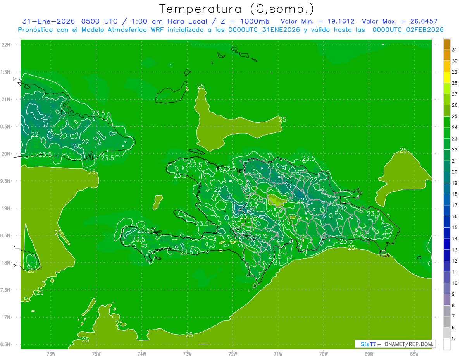Click color scale label '18'
Screen dimensions: 465x359
pos(455,194)
